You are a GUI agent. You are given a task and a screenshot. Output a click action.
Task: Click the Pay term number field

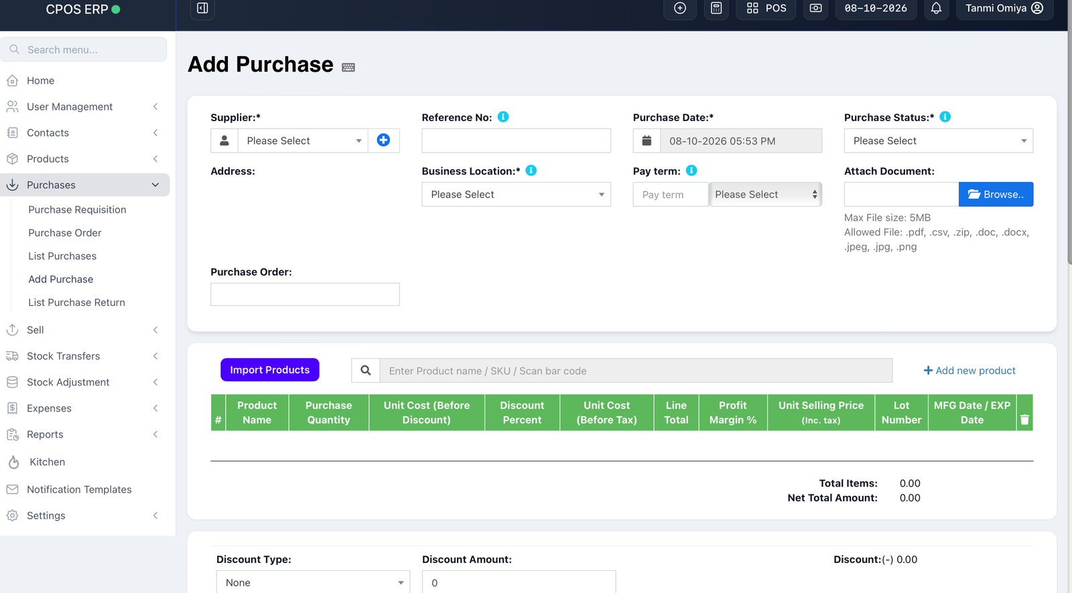click(670, 194)
